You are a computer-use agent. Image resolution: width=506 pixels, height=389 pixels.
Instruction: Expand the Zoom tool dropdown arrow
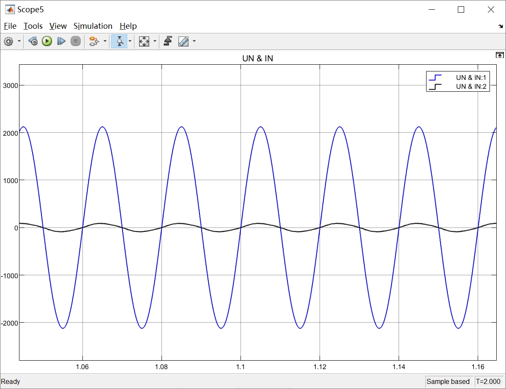click(x=130, y=41)
